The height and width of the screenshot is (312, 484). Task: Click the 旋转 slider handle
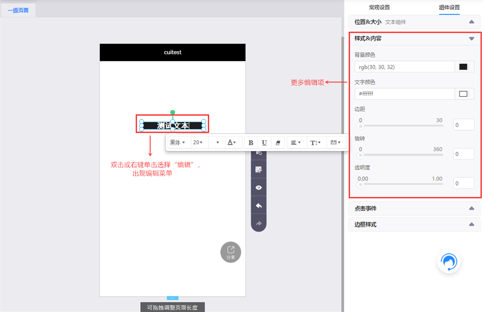[360, 155]
